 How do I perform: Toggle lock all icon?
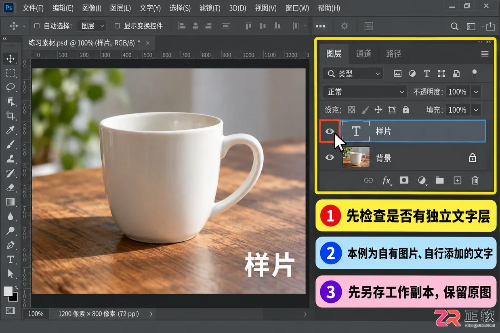406,110
